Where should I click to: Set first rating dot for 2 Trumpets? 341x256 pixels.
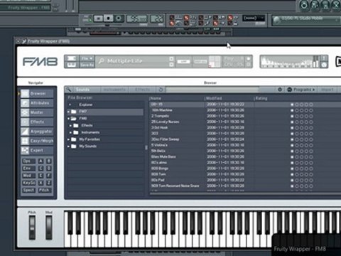292,116
